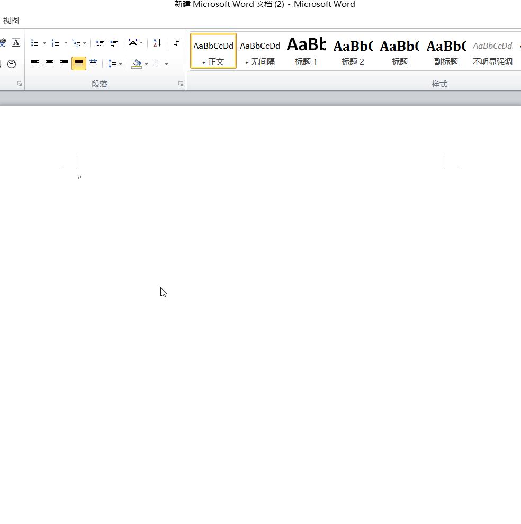Expand the multilevel list dropdown arrow
Screen dimensions: 521x524
[x=85, y=43]
